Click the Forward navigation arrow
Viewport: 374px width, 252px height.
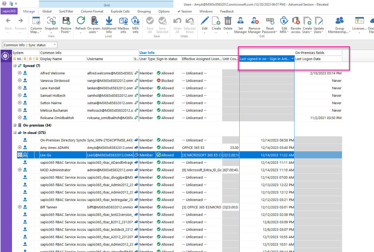click(21, 21)
